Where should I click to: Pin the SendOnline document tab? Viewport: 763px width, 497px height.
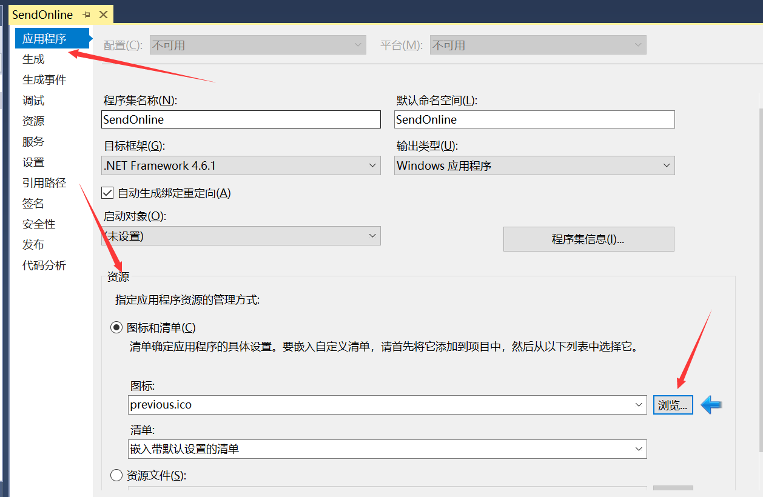point(86,15)
